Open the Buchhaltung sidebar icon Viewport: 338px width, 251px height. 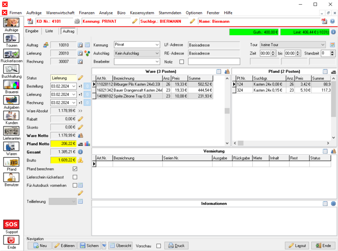[x=11, y=69]
